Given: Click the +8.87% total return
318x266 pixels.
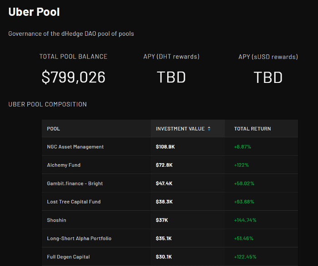Looking at the screenshot, I should 242,147.
